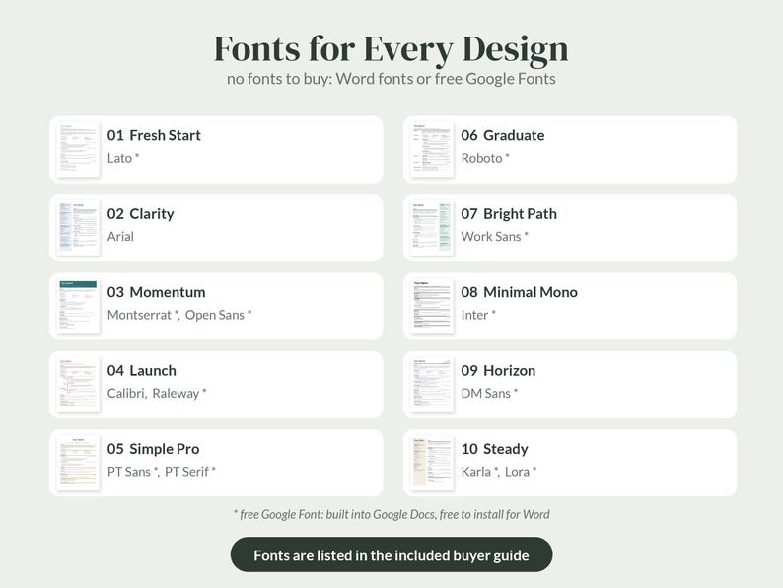The width and height of the screenshot is (783, 588).
Task: Select the '07 Bright Path' title
Action: click(x=509, y=214)
